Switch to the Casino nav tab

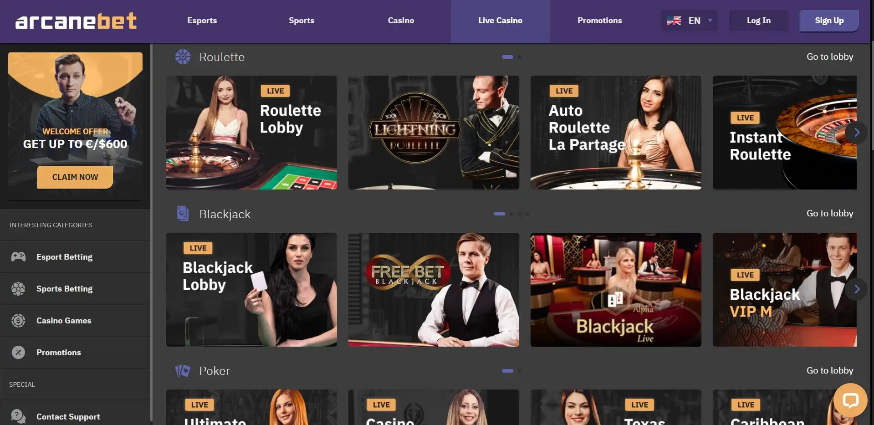point(401,20)
